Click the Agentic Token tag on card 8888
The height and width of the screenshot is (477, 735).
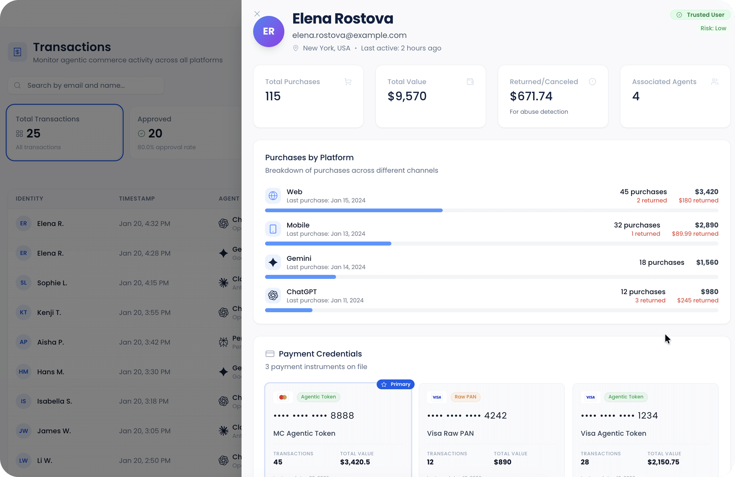(x=318, y=397)
